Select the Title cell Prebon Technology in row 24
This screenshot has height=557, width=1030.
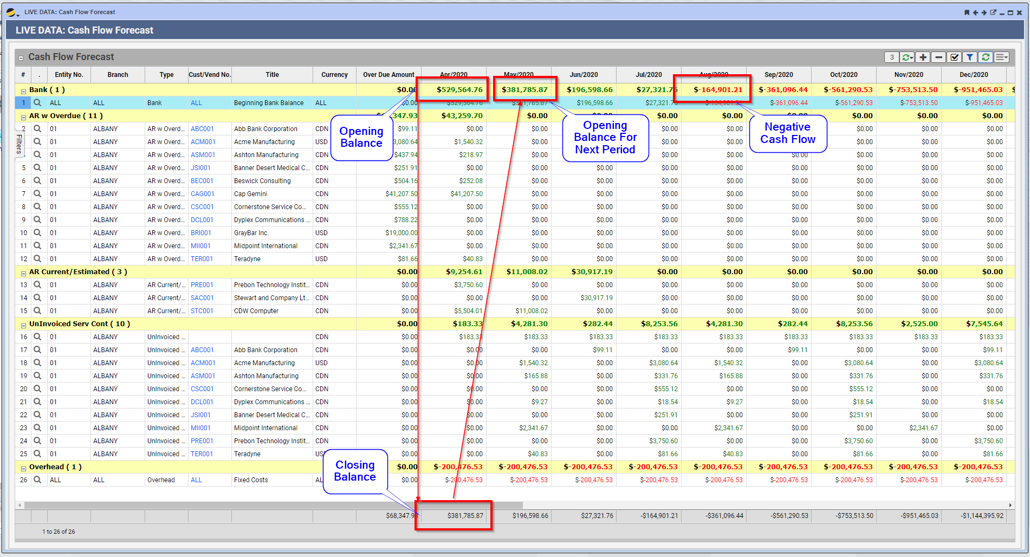click(272, 441)
